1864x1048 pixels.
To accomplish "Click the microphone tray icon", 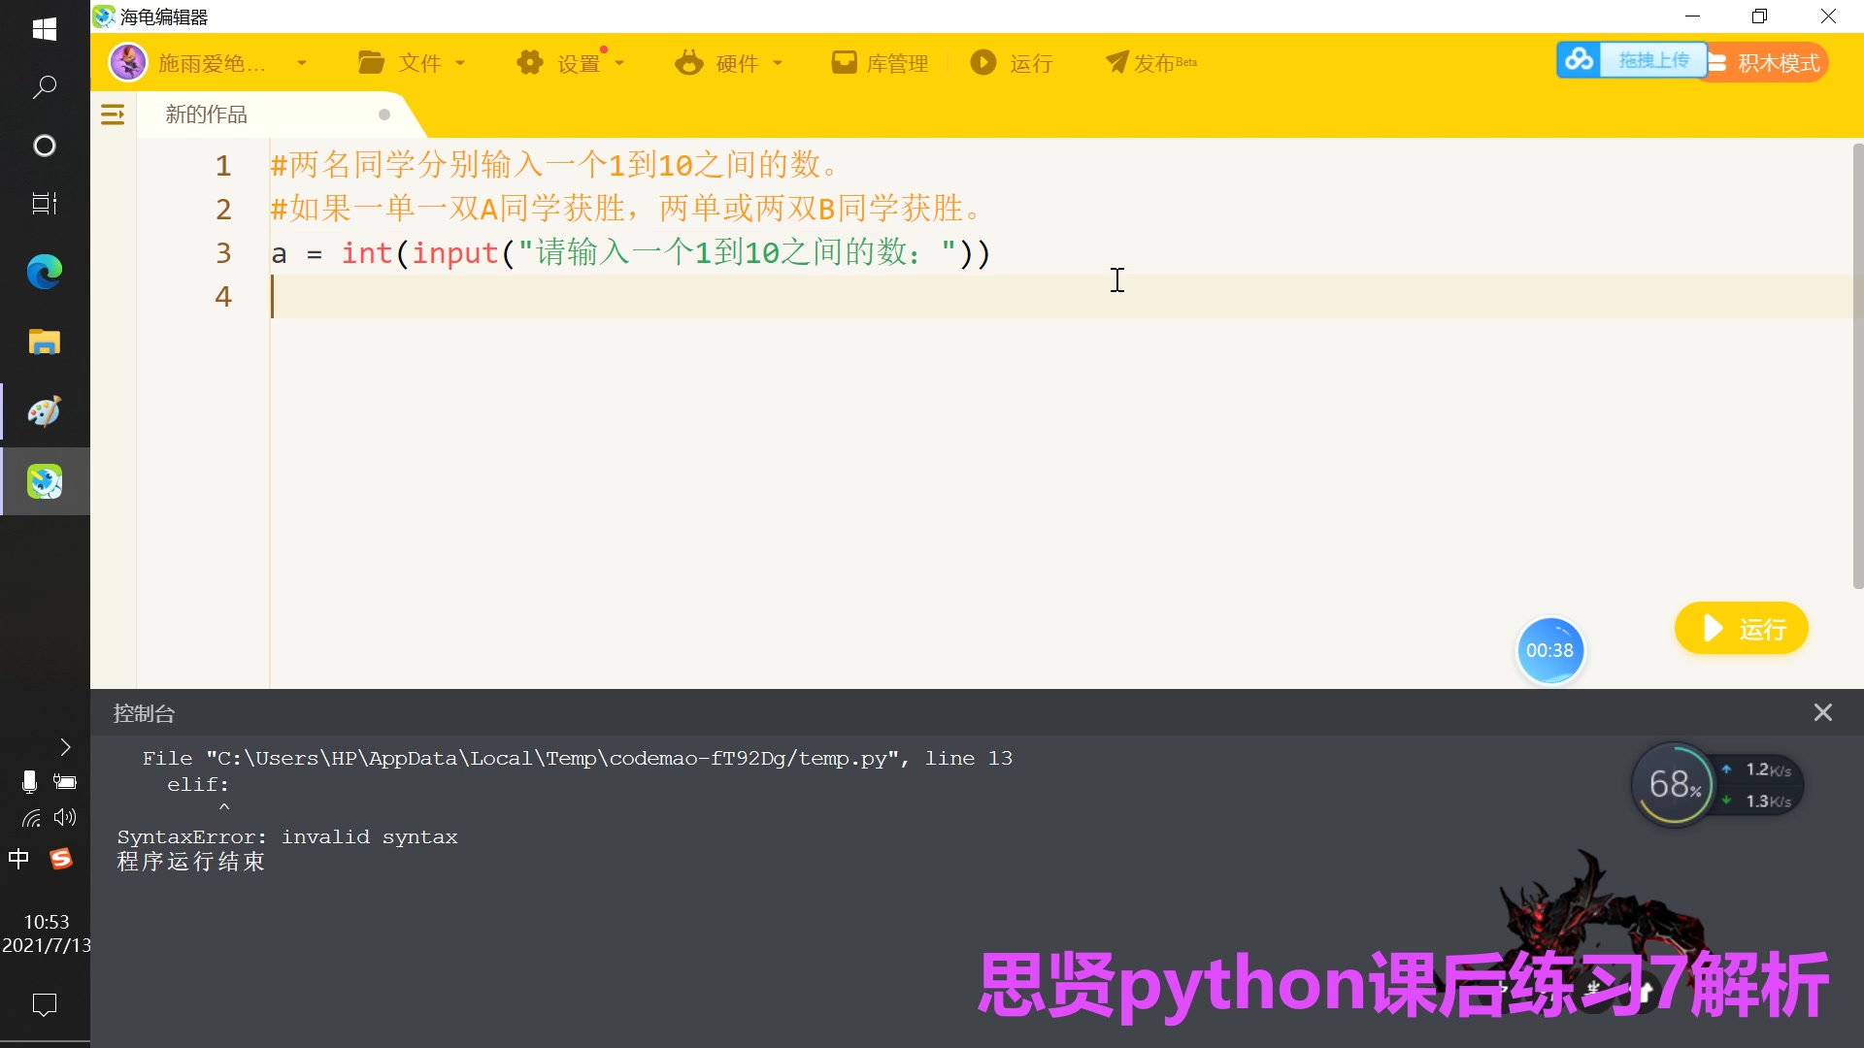I will 29,782.
